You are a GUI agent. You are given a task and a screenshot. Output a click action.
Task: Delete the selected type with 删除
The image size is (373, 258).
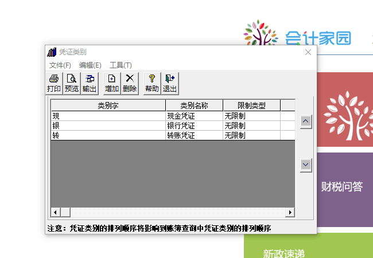tap(130, 84)
